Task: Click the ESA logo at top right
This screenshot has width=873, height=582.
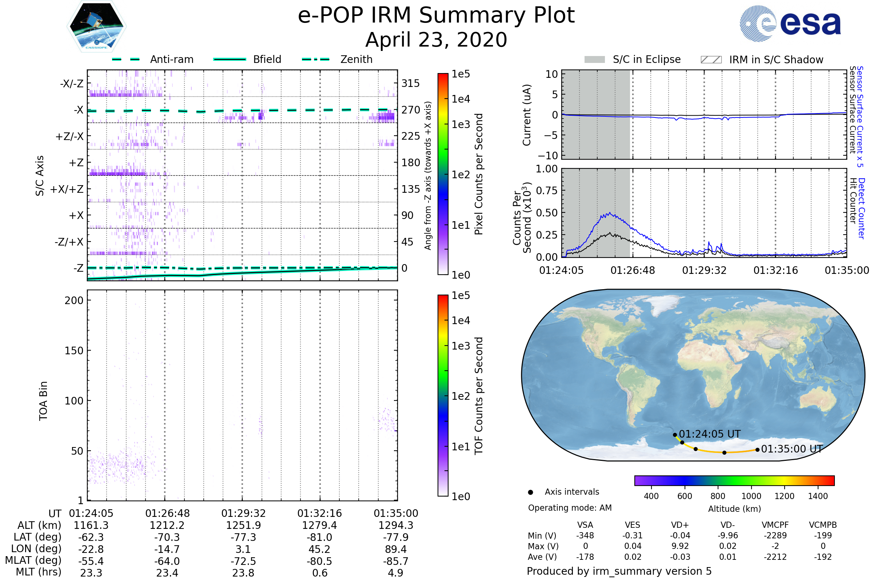Action: 790,23
